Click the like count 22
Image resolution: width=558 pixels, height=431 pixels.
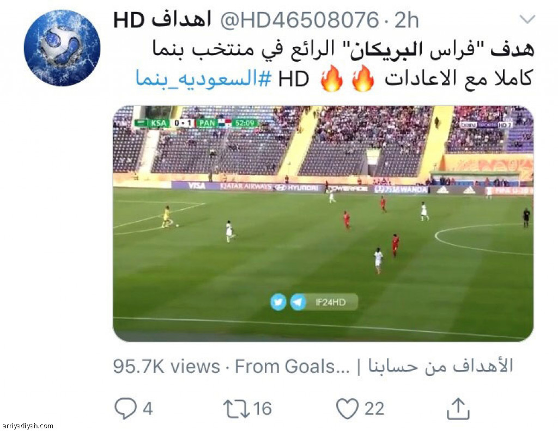pyautogui.click(x=374, y=409)
